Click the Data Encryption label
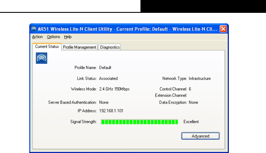Viewport: 266px width, 153px height. (x=173, y=102)
